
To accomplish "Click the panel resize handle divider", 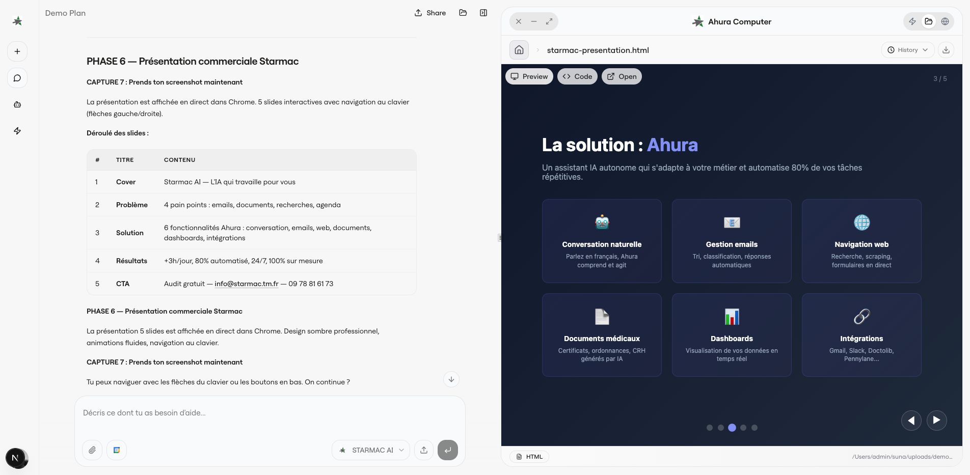I will [x=500, y=237].
